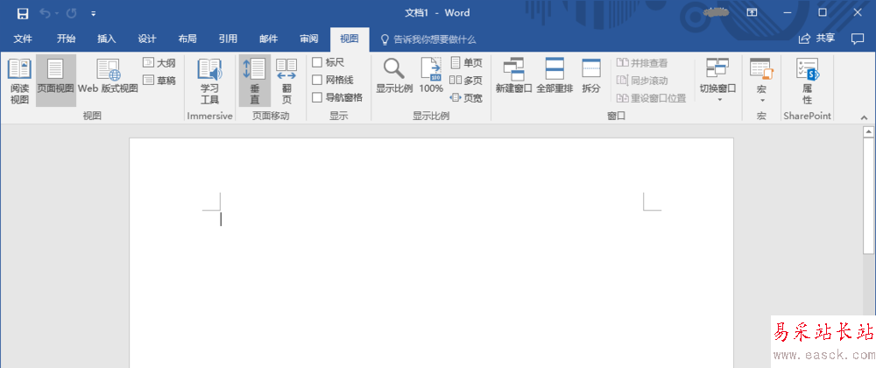Open the 切换窗口 switch windows dropdown

coord(718,81)
